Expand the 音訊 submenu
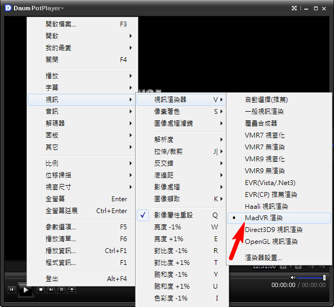The width and height of the screenshot is (334, 307). [82, 112]
